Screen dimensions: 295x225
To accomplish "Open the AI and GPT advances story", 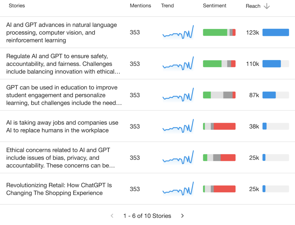I will pos(61,33).
